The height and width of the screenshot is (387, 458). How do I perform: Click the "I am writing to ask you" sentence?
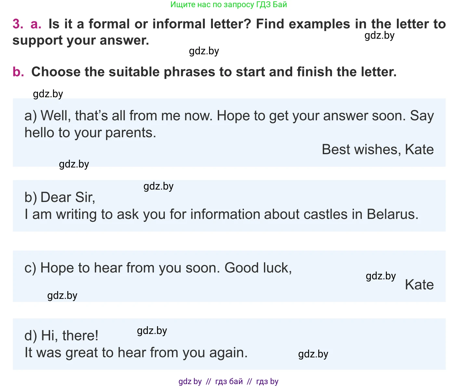pos(221,214)
